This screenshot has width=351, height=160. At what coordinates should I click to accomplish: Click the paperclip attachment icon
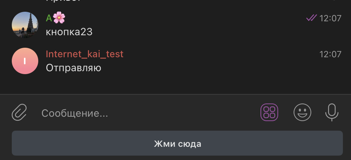click(x=19, y=112)
